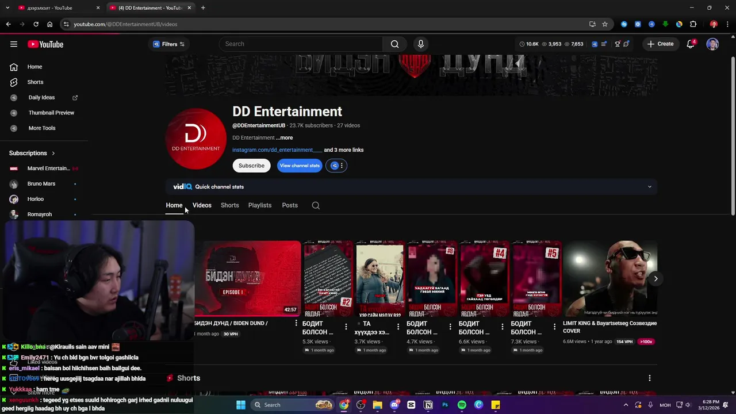This screenshot has width=736, height=414.
Task: Open Spotify from the taskbar
Action: click(x=462, y=405)
